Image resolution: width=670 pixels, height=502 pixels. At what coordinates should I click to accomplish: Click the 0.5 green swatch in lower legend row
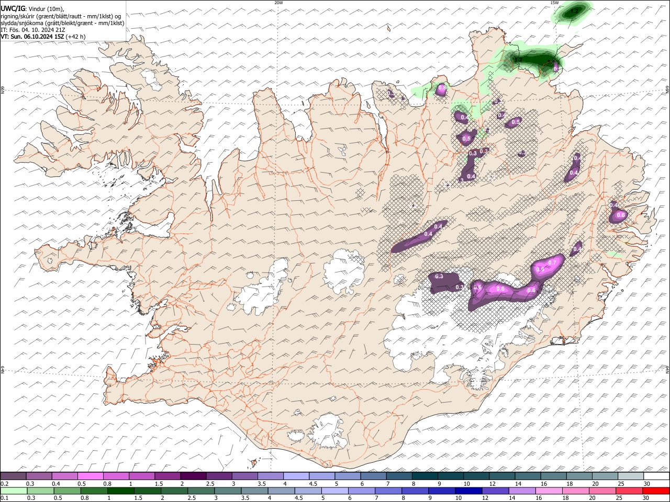tap(68, 491)
